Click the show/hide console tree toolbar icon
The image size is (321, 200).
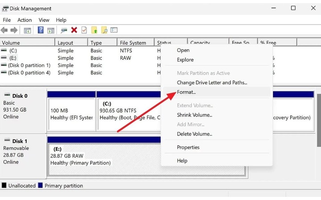pos(28,30)
